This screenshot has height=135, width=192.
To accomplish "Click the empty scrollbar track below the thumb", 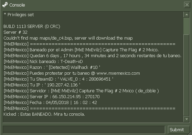I will click(x=186, y=75).
